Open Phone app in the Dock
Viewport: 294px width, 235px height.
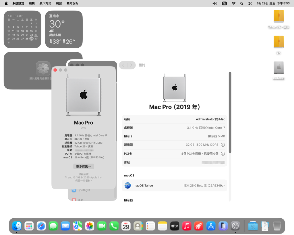point(114,226)
